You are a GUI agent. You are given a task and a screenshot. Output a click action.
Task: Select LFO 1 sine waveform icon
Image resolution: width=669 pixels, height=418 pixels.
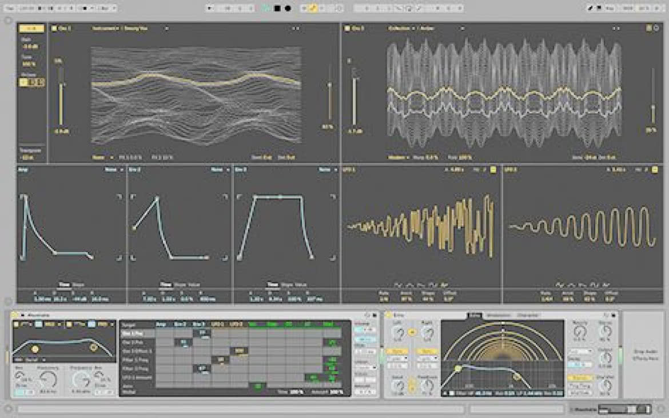397,285
